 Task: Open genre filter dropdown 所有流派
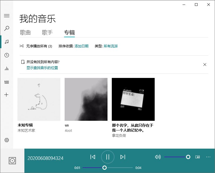[110, 46]
